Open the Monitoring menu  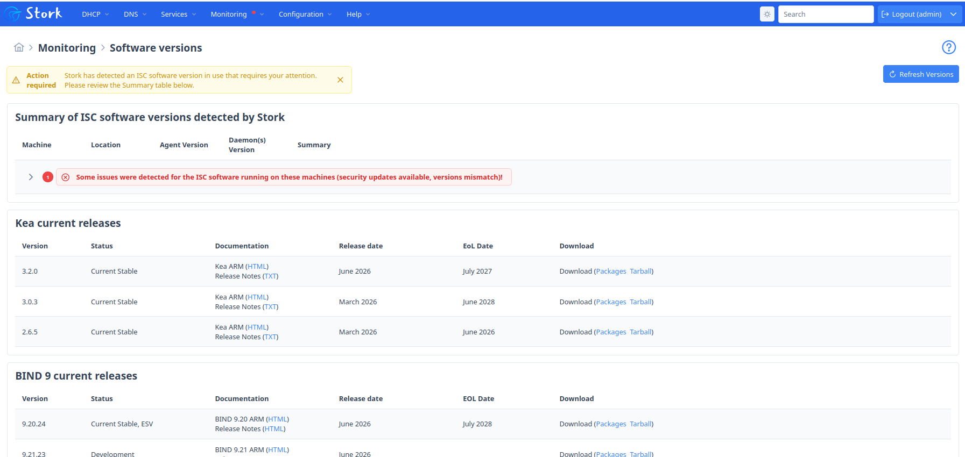coord(237,15)
